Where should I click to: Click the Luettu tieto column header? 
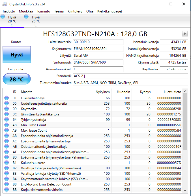tap(172, 92)
